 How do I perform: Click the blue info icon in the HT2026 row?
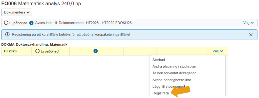pyautogui.click(x=95, y=51)
